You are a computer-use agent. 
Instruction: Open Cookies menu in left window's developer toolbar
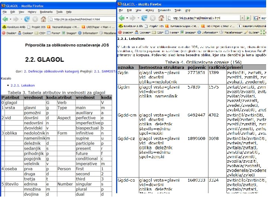tap(26, 33)
